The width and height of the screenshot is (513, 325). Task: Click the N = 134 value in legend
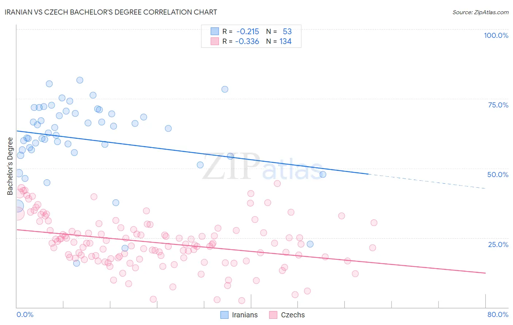279,41
